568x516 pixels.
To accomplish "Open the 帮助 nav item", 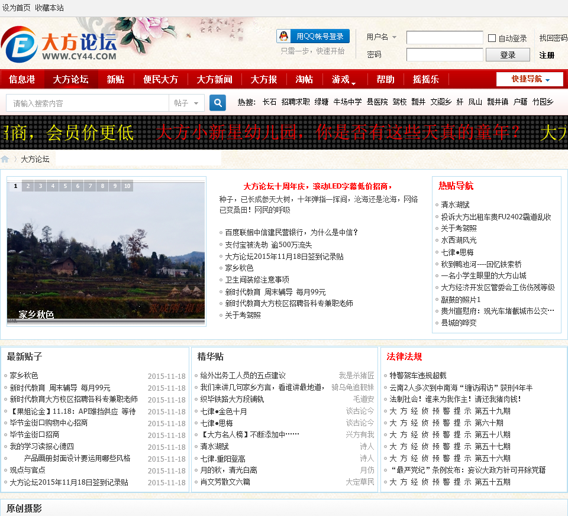I will pos(385,79).
